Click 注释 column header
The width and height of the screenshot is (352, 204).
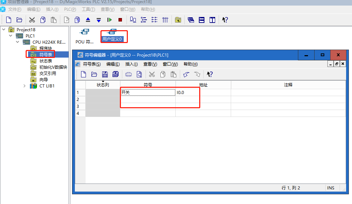288,85
